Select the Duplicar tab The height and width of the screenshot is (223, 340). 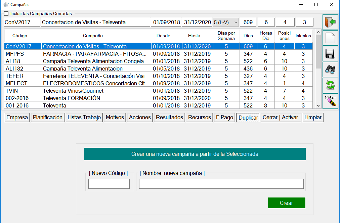(x=248, y=118)
